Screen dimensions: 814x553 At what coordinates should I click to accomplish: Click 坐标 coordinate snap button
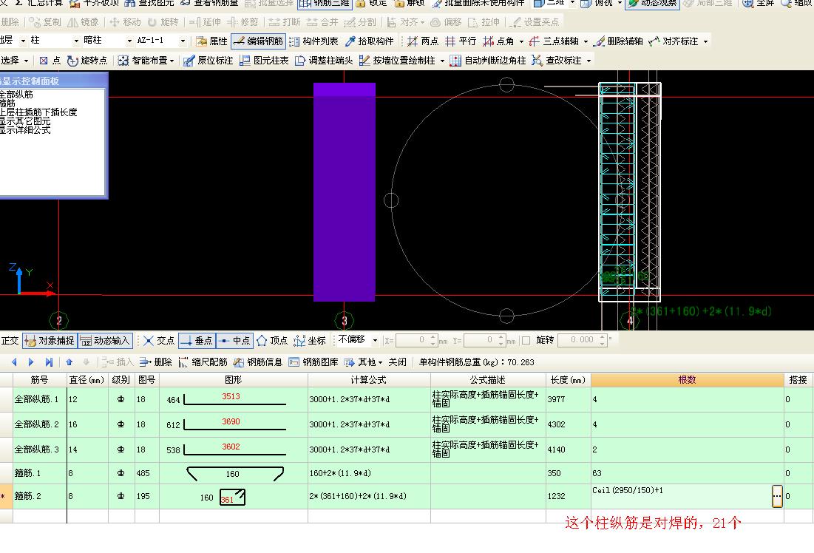[x=310, y=341]
